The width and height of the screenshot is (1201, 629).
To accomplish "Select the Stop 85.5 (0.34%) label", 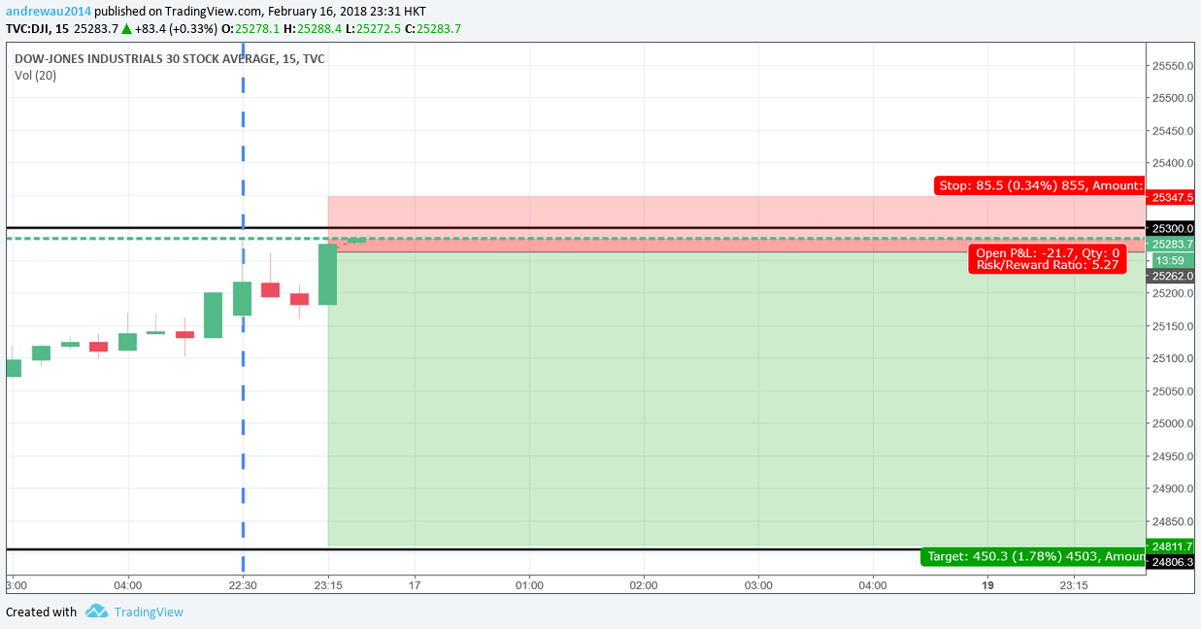I will pos(1040,185).
